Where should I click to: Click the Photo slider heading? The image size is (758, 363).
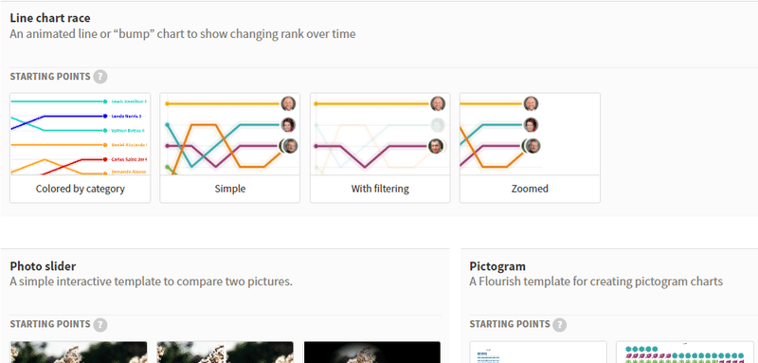(43, 266)
